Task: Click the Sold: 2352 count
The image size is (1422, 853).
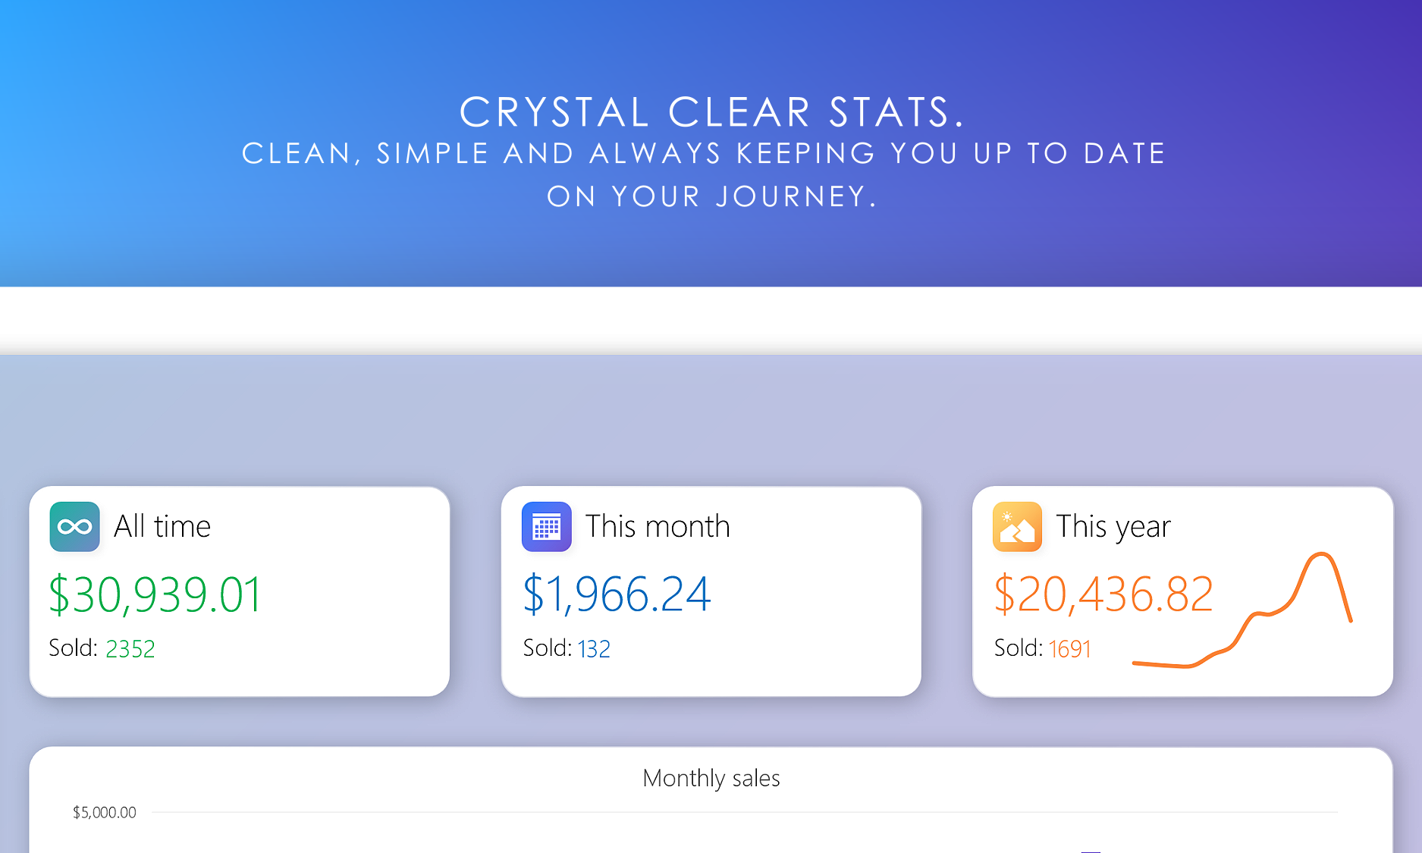Action: (x=102, y=648)
